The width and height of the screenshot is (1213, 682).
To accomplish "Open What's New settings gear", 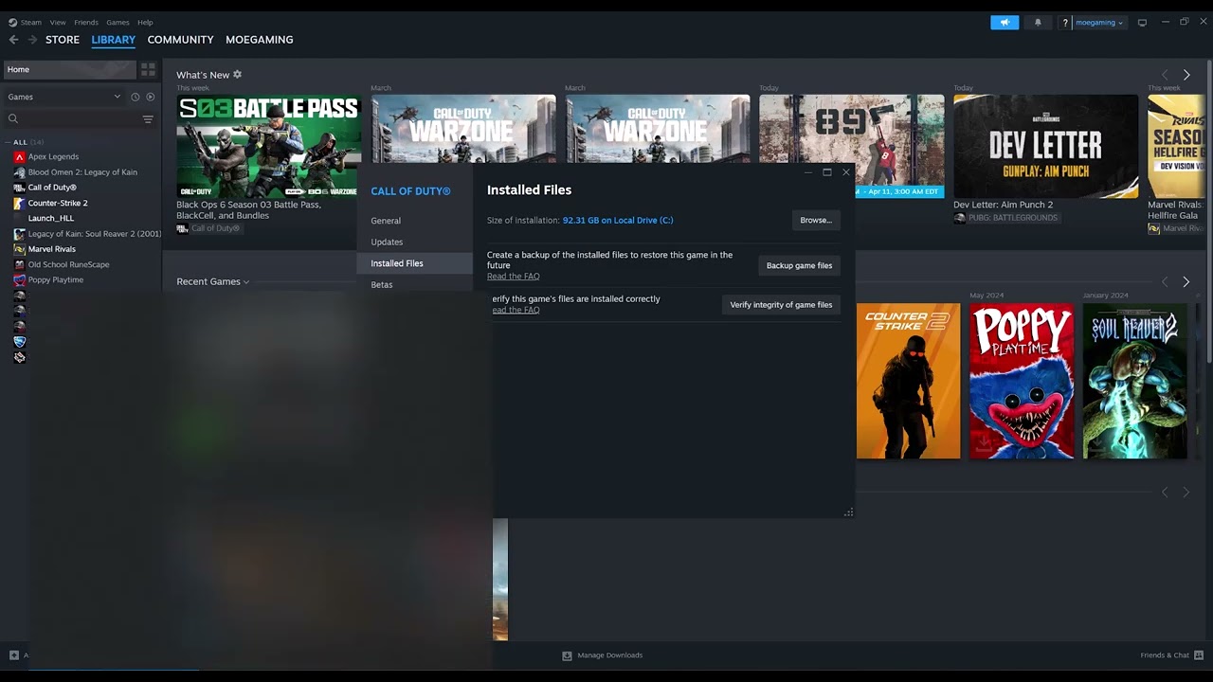I will (237, 75).
